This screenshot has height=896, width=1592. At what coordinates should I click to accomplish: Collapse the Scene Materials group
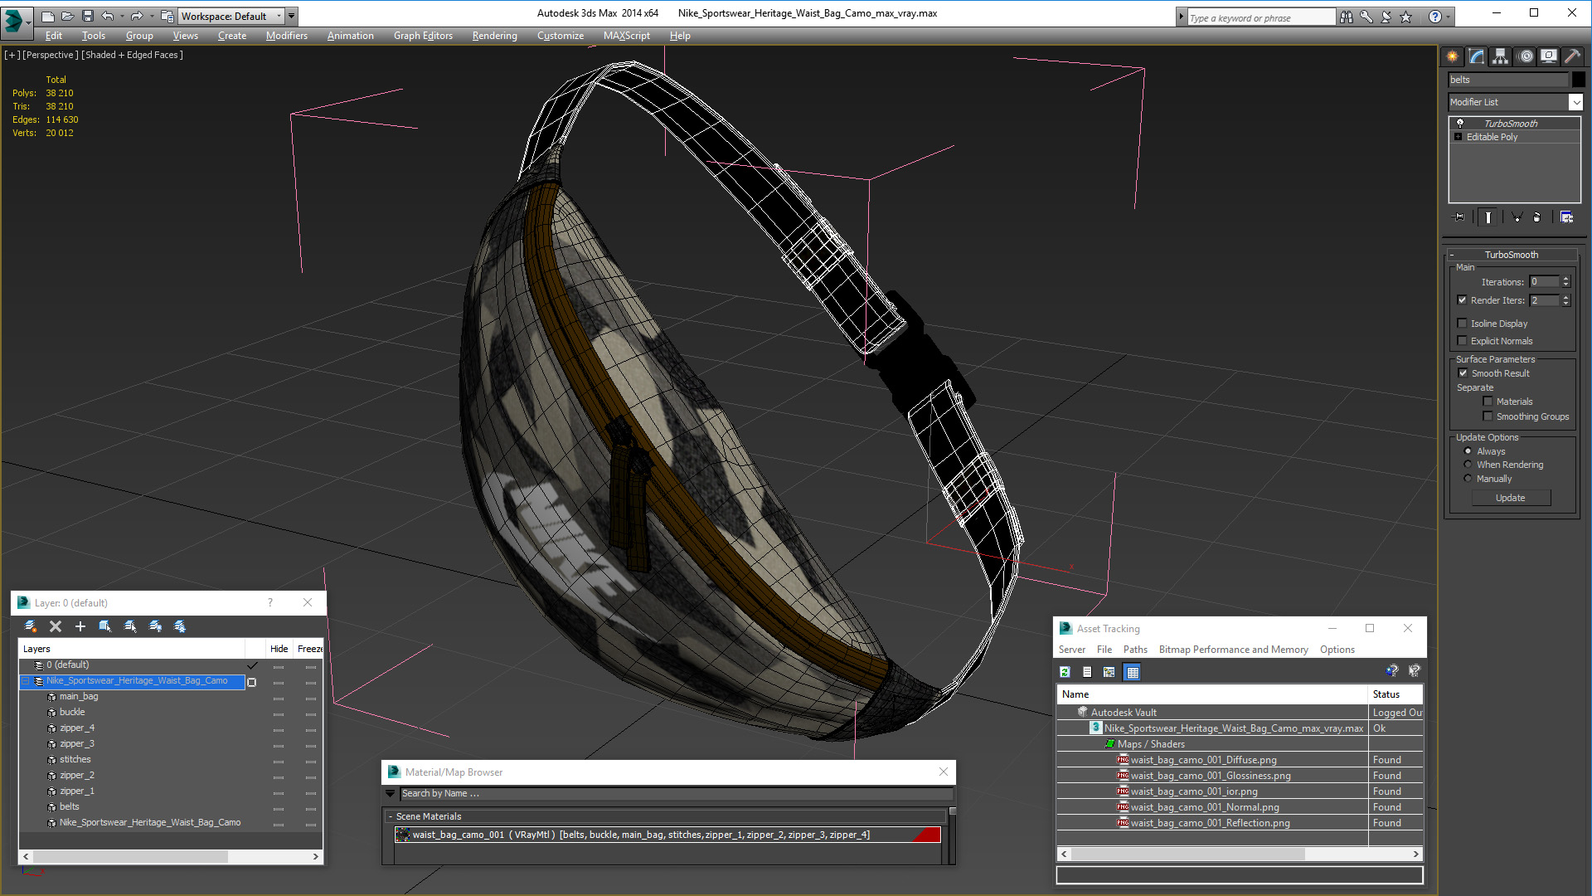click(391, 817)
